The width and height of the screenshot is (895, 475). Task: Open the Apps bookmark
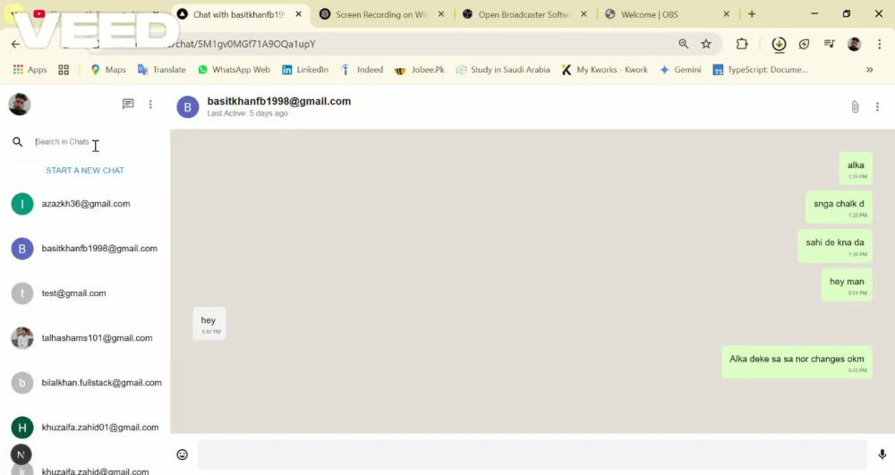[x=30, y=70]
